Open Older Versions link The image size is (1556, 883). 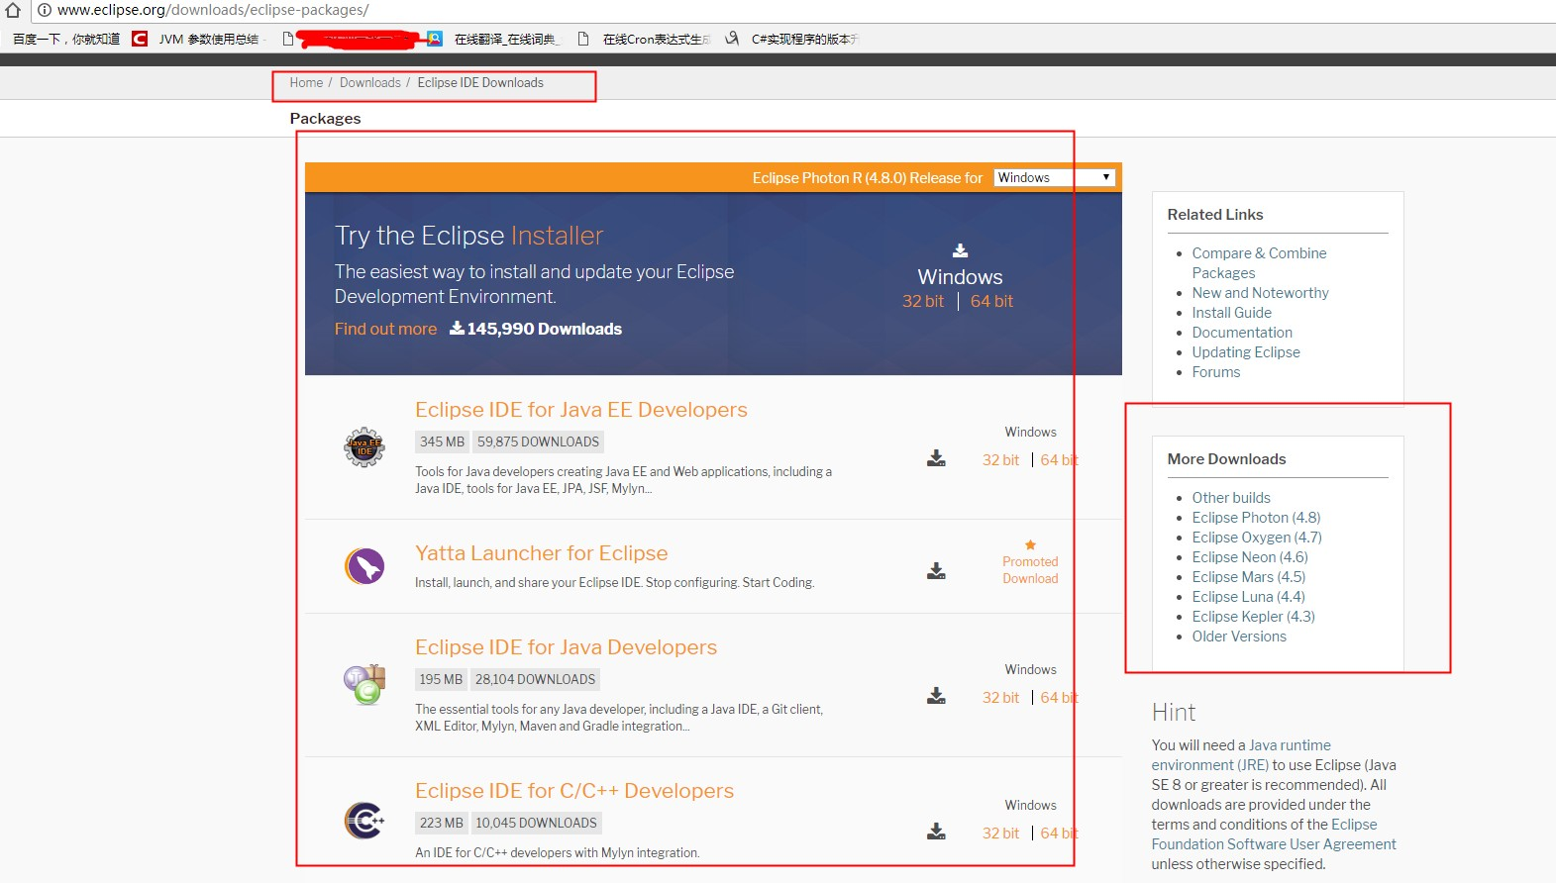[1239, 637]
